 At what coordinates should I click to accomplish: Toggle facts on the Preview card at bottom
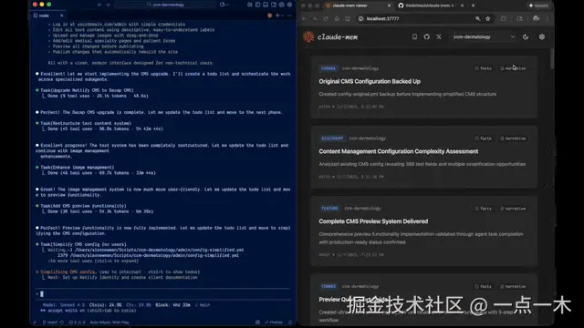[x=483, y=286]
